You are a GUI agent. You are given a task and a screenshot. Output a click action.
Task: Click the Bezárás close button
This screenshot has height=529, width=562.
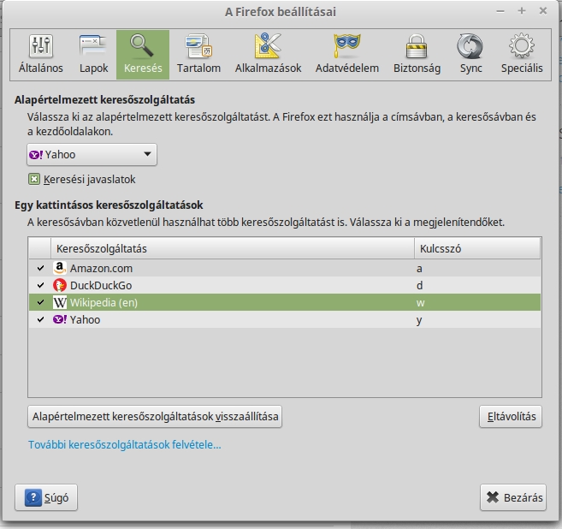(513, 497)
